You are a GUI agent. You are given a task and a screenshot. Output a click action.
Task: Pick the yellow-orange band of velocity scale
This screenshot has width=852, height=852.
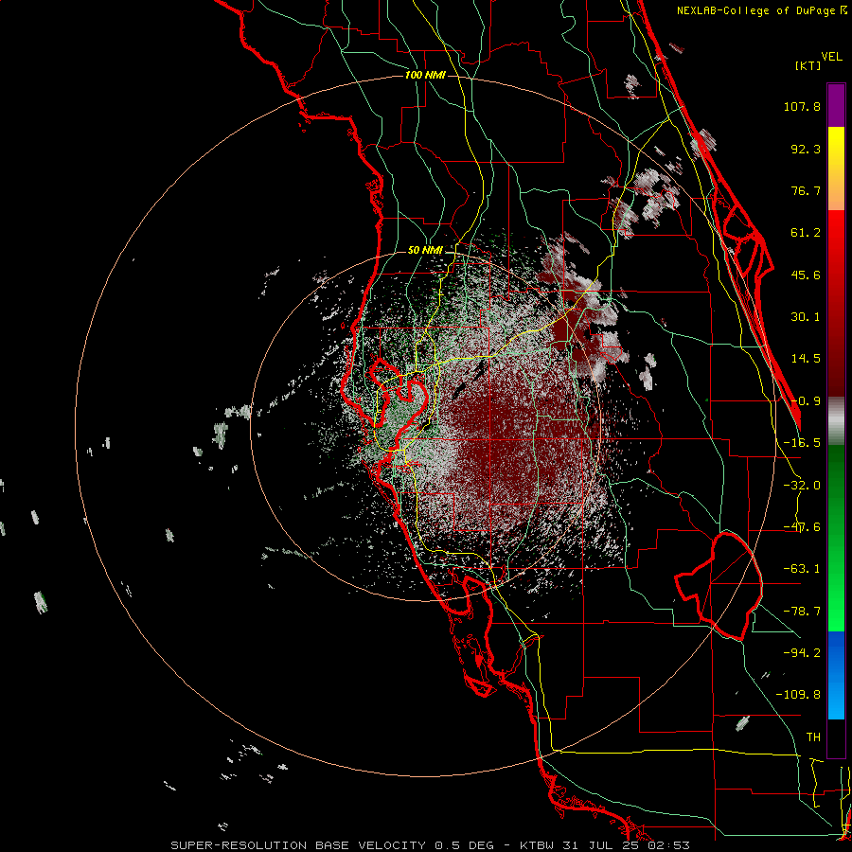click(x=836, y=169)
